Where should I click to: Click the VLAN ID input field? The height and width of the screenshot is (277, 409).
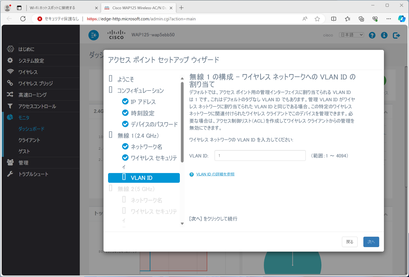[x=260, y=156]
